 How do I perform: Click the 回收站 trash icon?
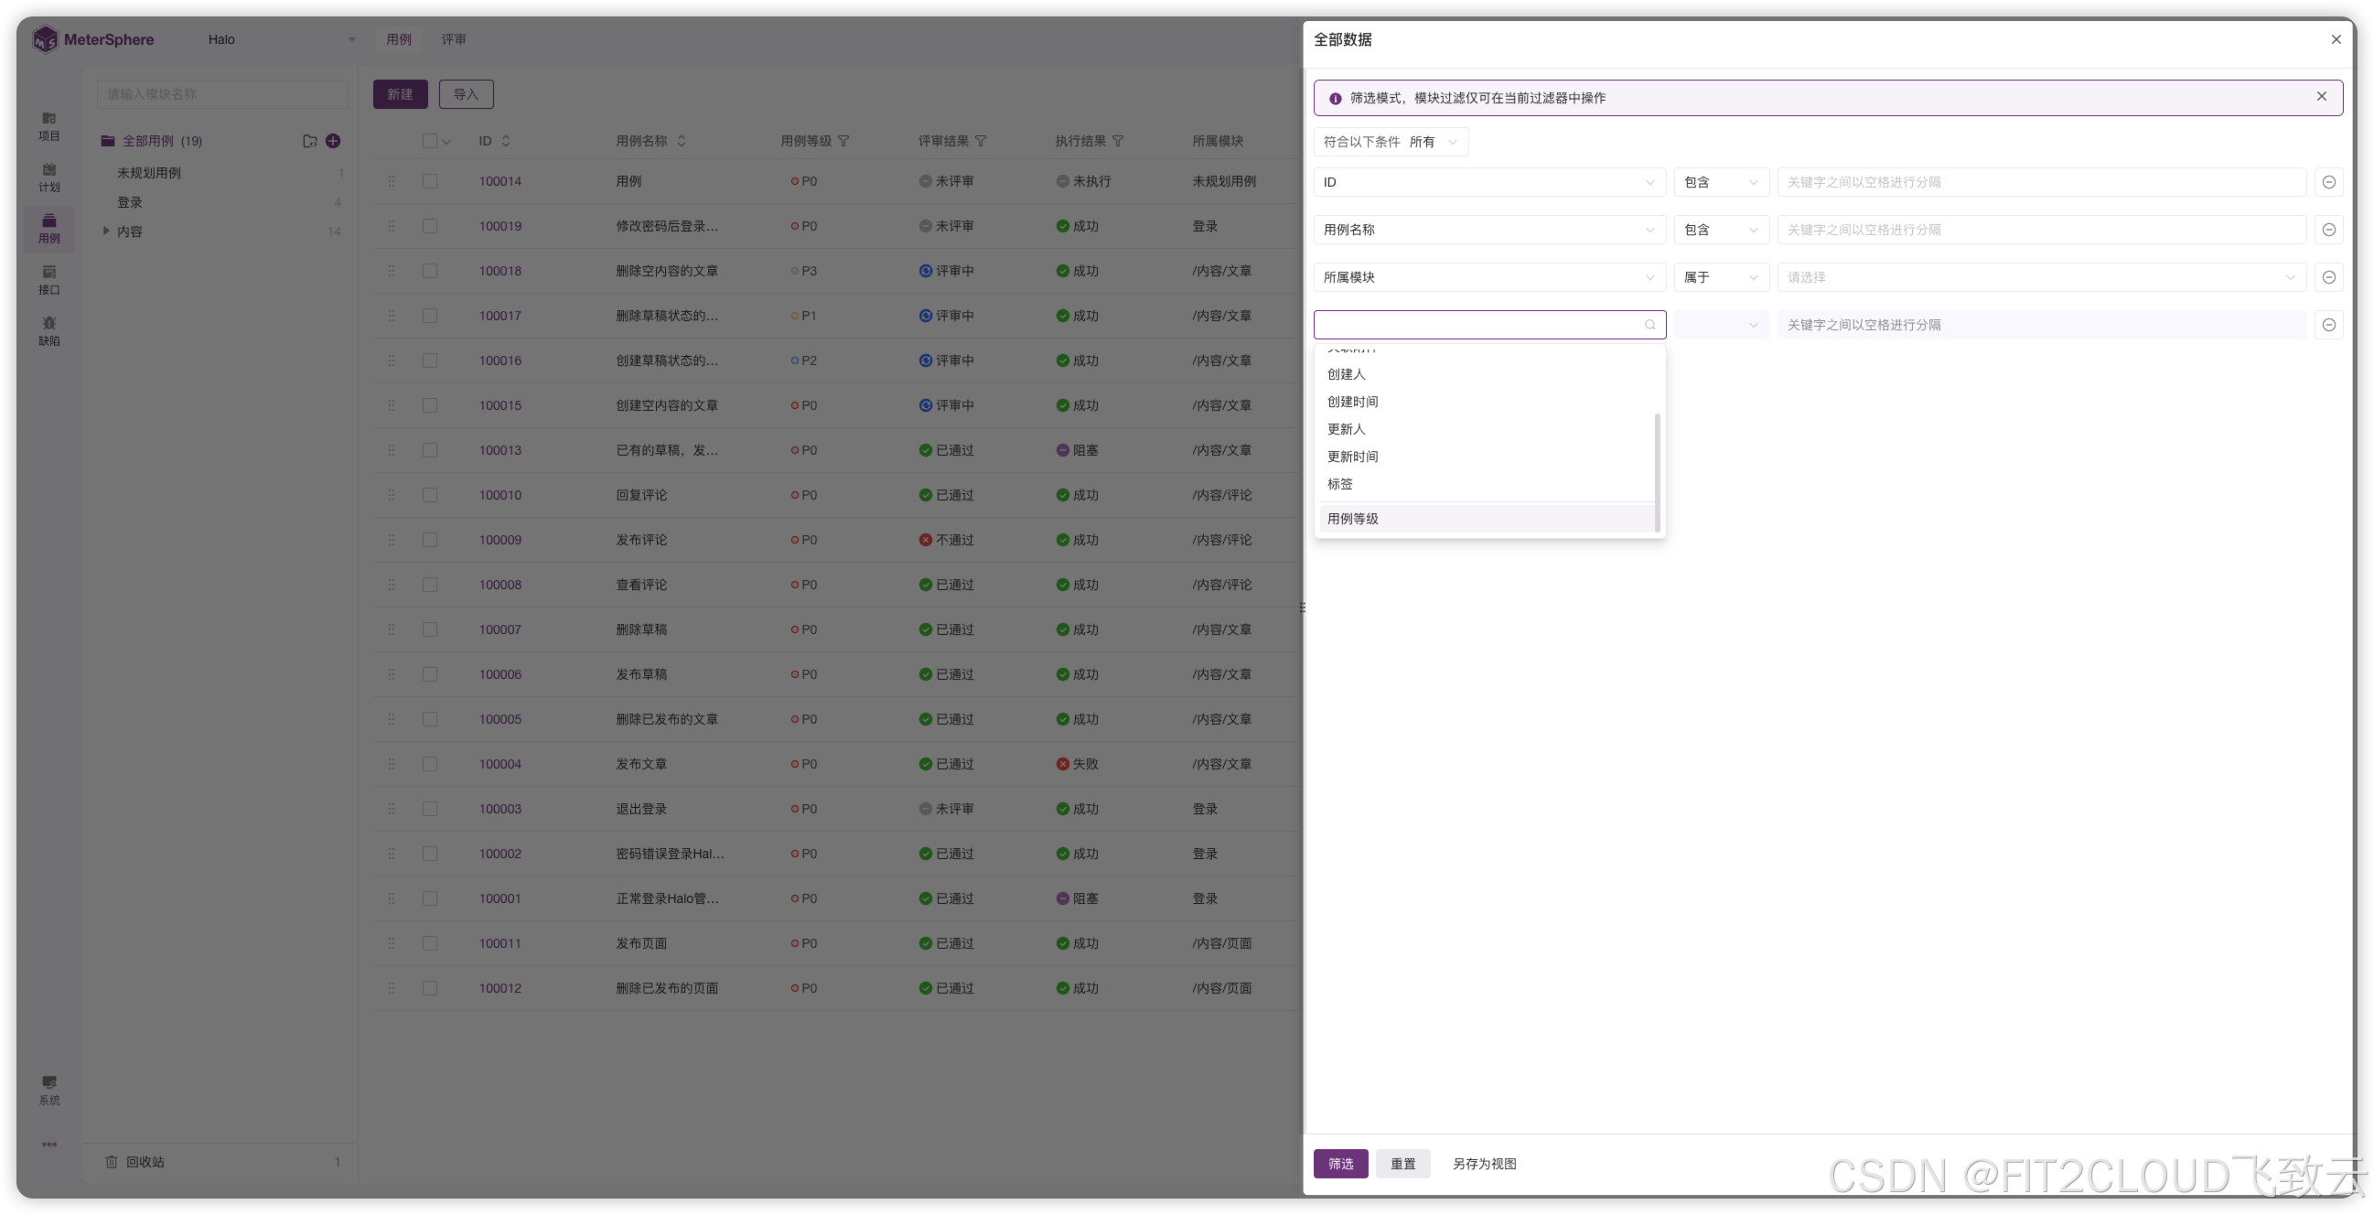click(112, 1162)
